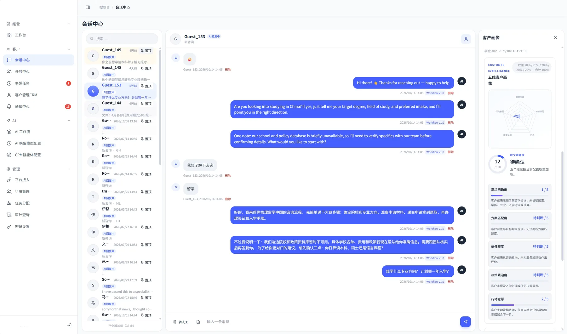This screenshot has height=334, width=567.
Task: Pin Guest_144 conversation with 置顶
Action: pos(146,104)
